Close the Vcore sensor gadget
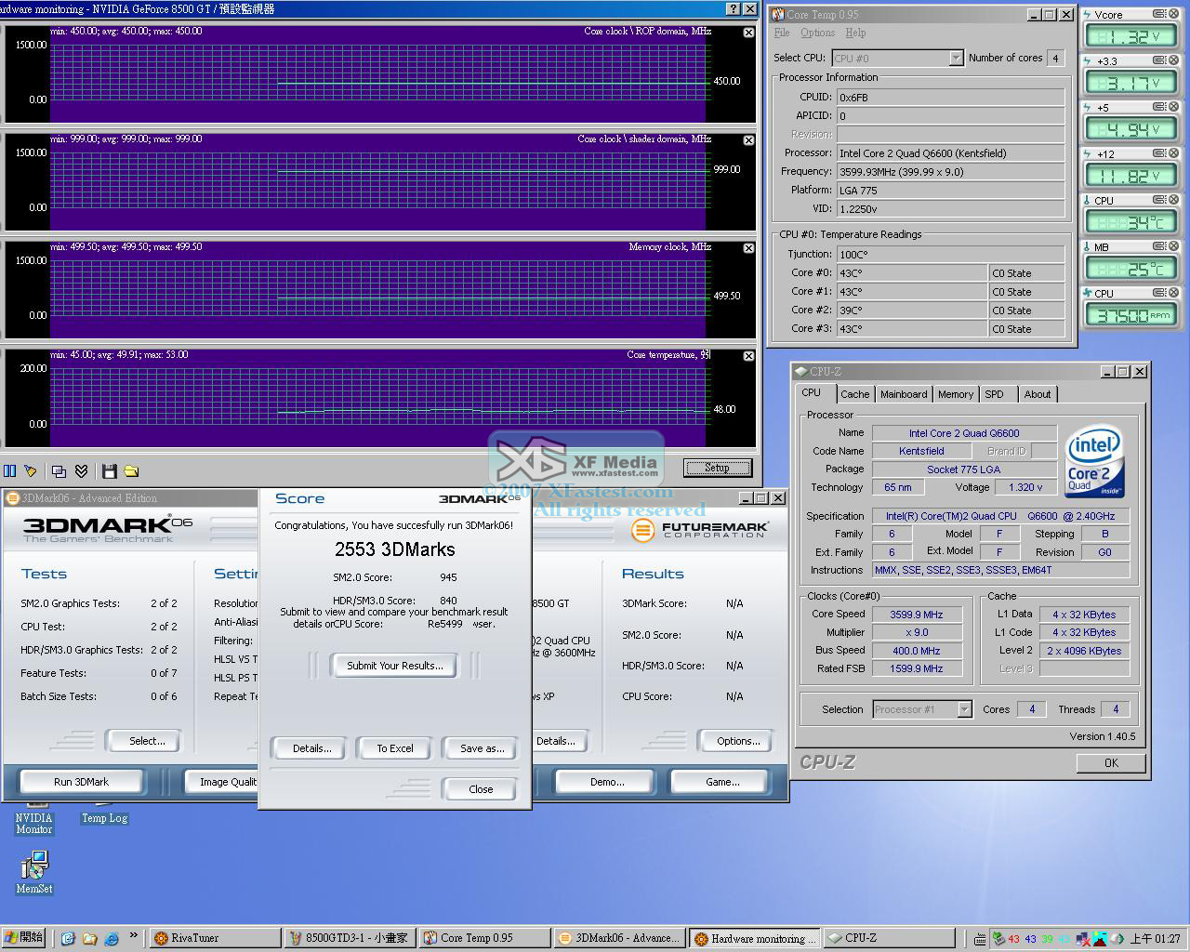Screen dimensions: 1190x952 pyautogui.click(x=1173, y=14)
